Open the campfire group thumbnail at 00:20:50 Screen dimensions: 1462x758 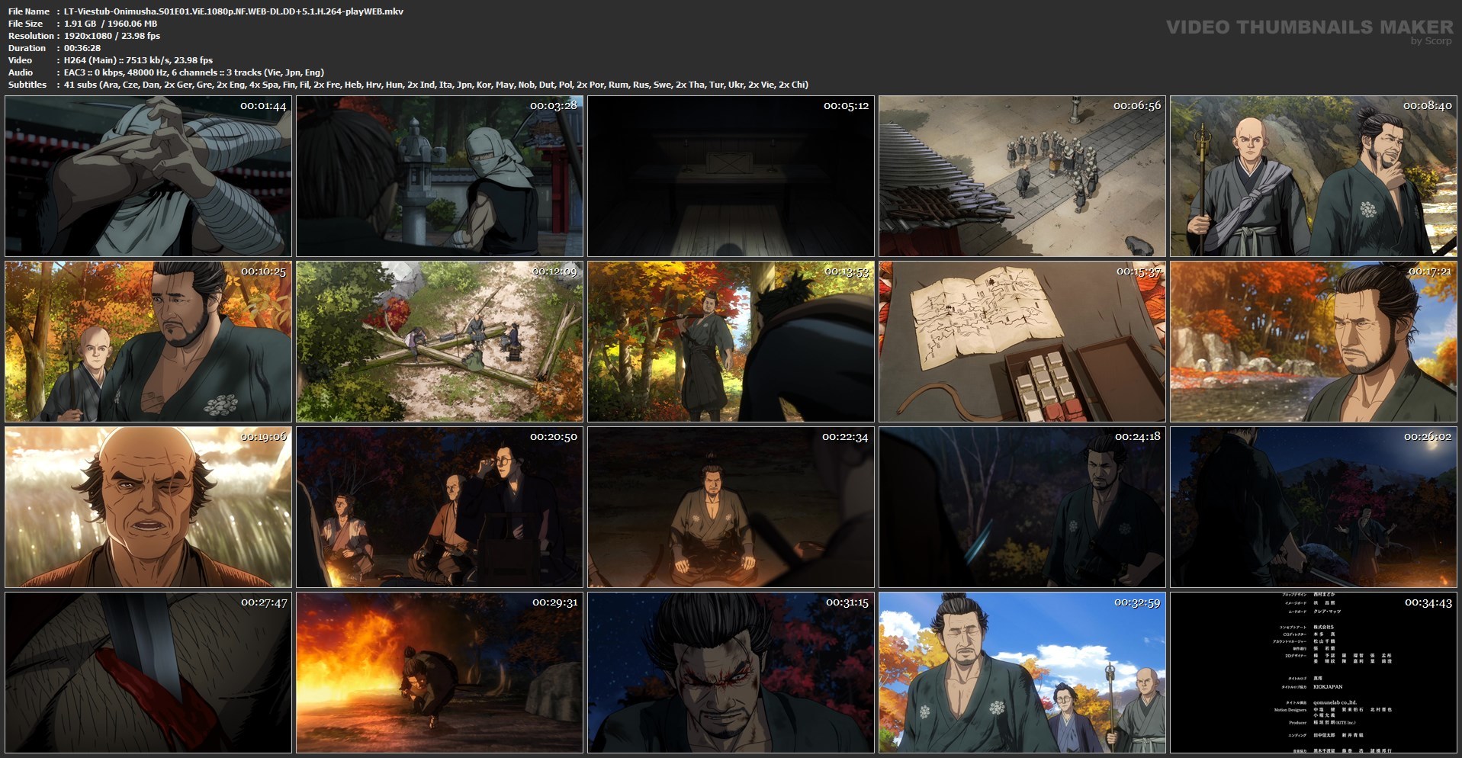point(439,507)
